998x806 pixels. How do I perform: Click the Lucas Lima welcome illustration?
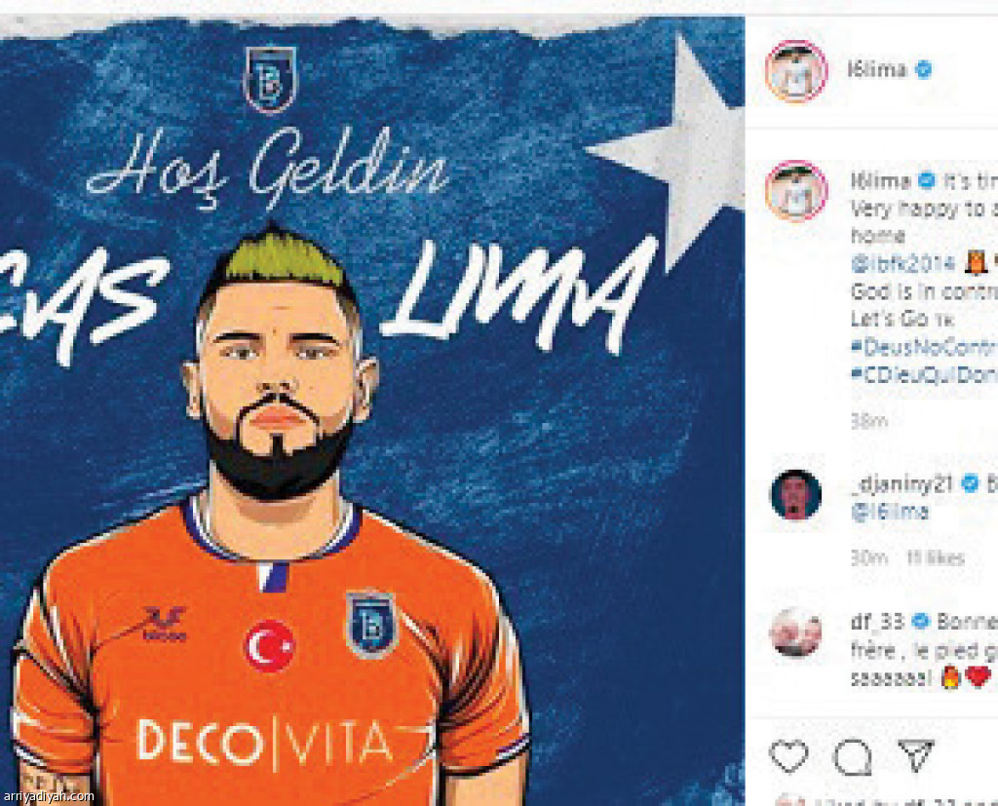tap(372, 410)
